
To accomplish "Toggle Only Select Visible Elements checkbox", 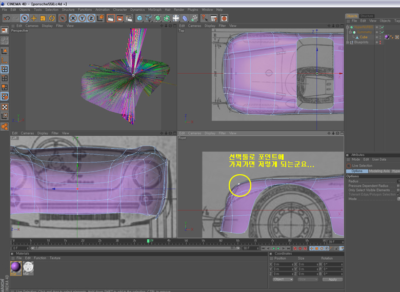I will (x=398, y=190).
